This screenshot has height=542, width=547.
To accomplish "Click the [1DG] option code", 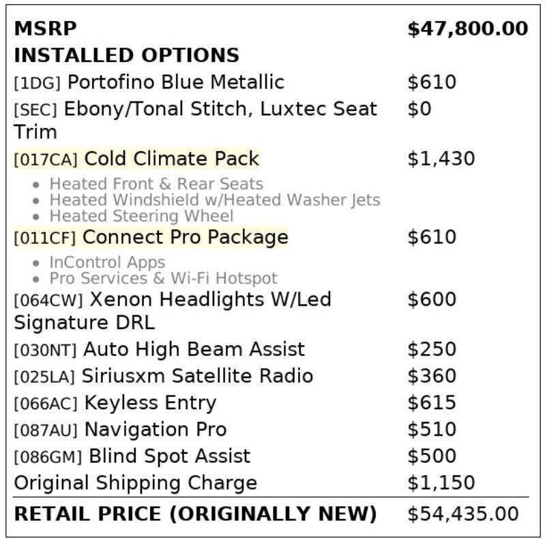I will click(38, 83).
